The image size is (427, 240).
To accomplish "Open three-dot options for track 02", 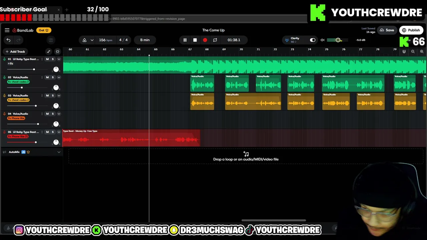I will [x=42, y=77].
